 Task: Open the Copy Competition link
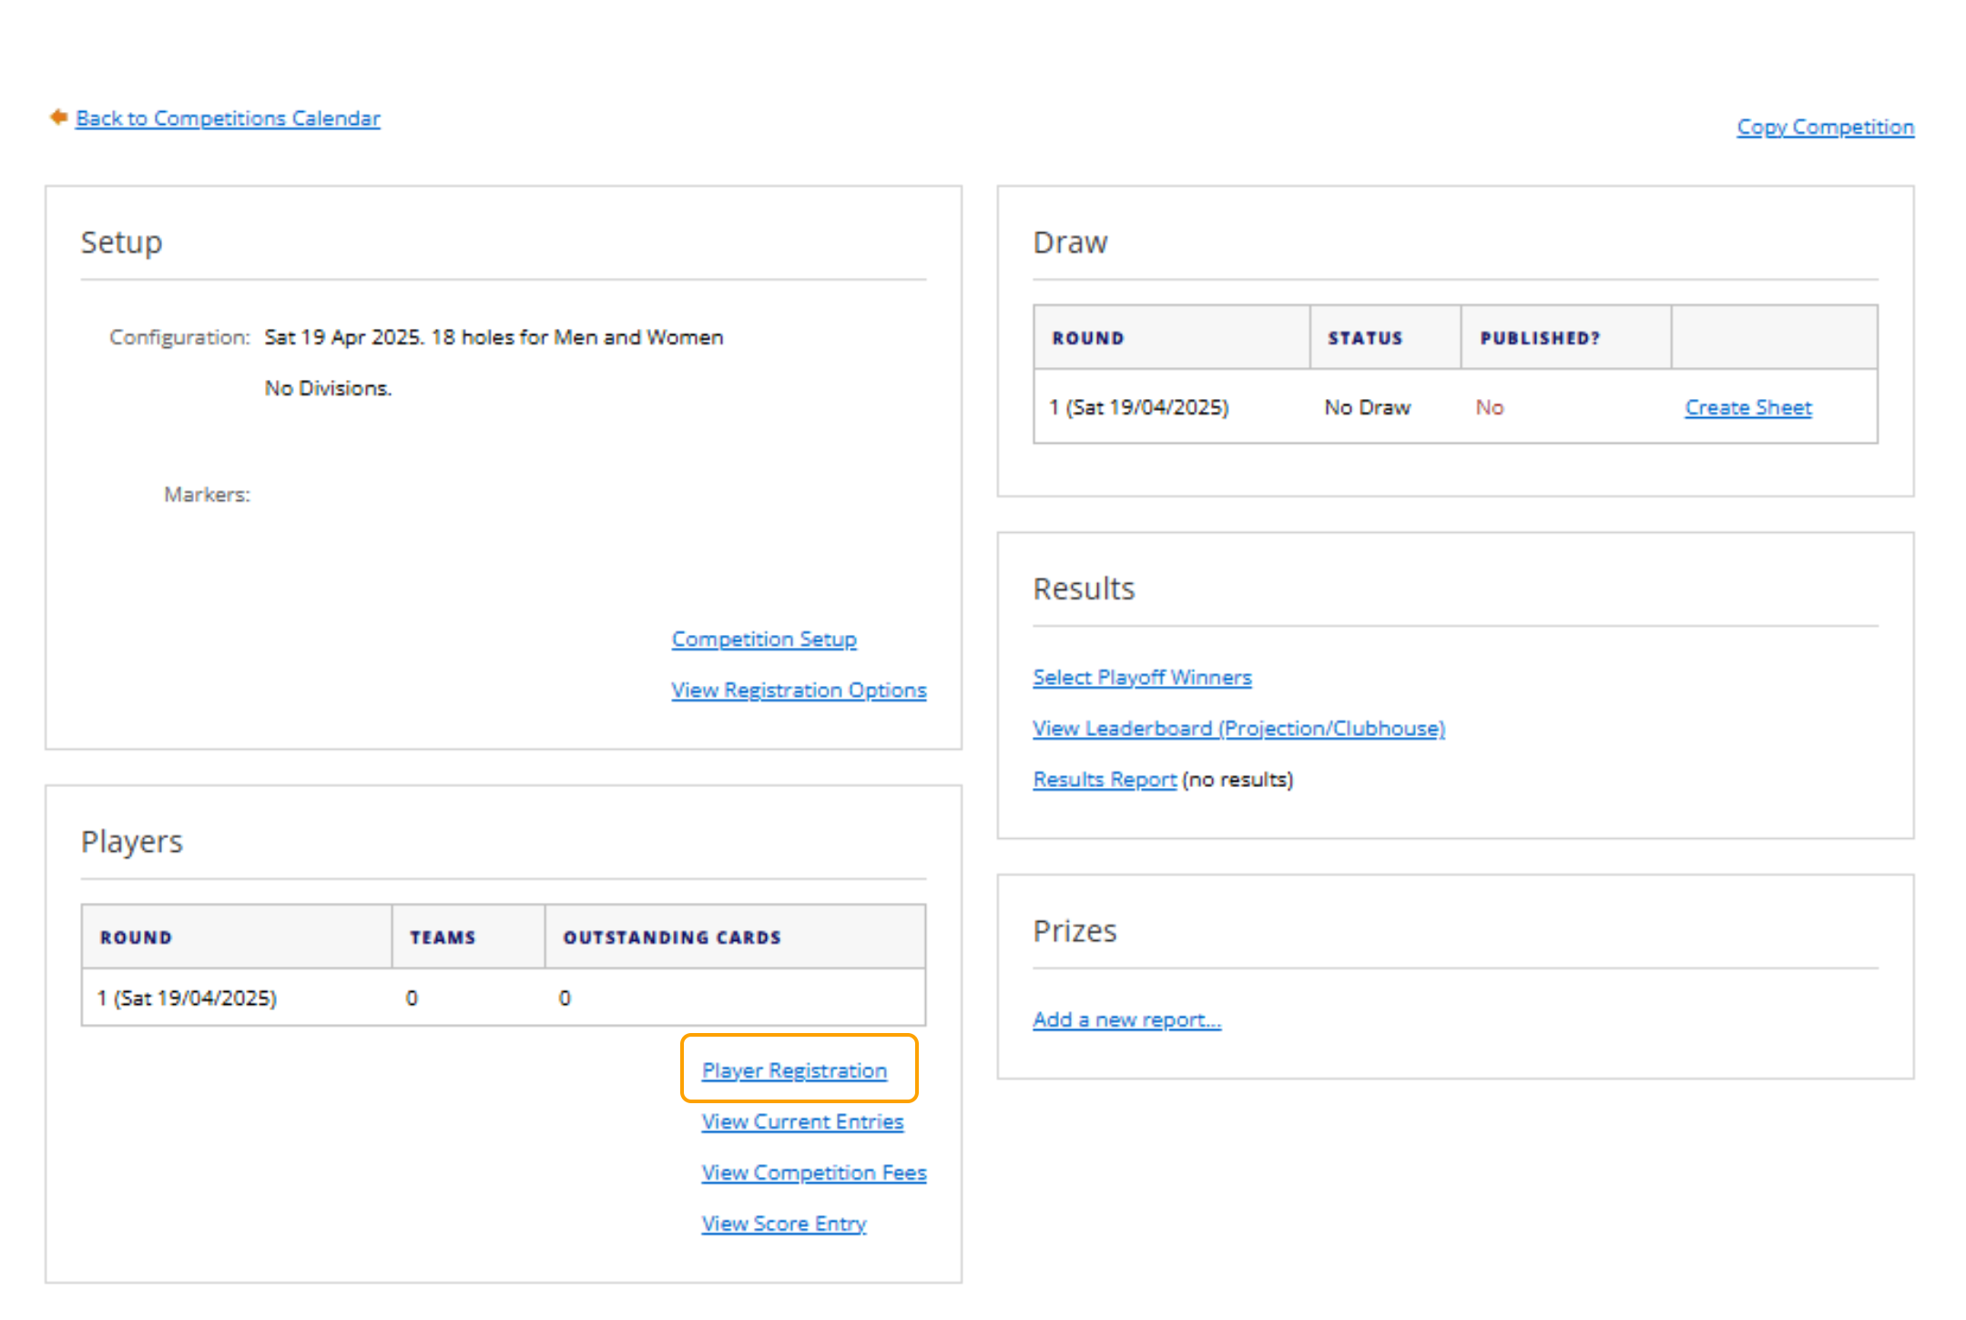tap(1824, 127)
